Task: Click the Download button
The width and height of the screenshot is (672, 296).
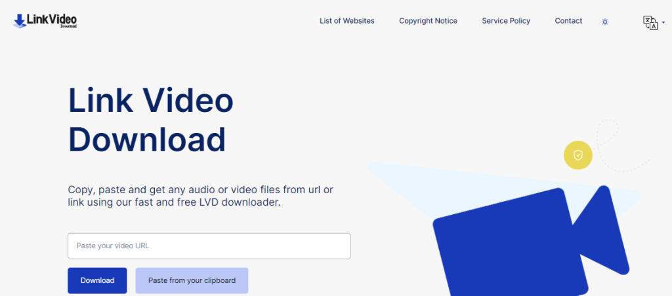Action: [x=97, y=280]
